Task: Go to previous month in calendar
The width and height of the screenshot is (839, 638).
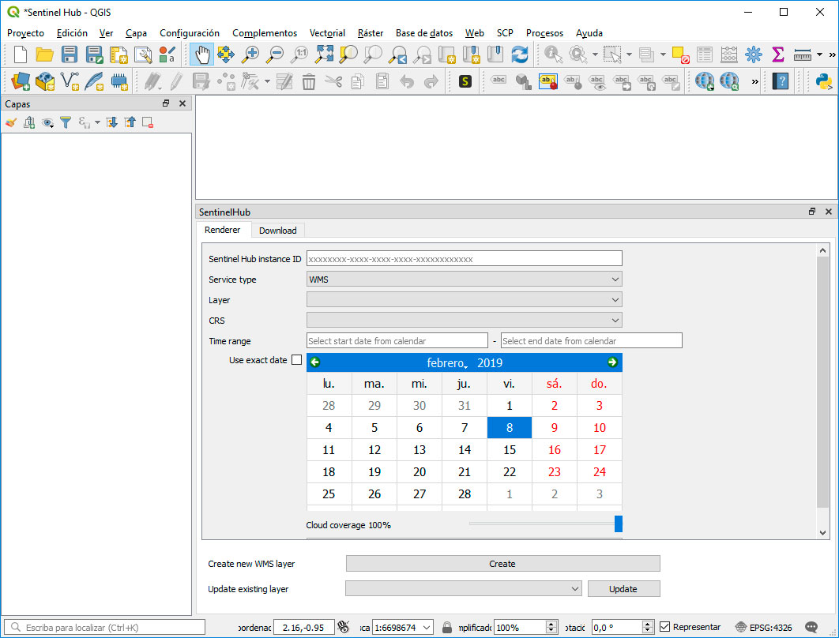Action: [x=315, y=362]
